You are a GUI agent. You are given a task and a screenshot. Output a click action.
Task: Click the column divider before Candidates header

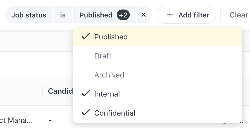click(x=42, y=91)
